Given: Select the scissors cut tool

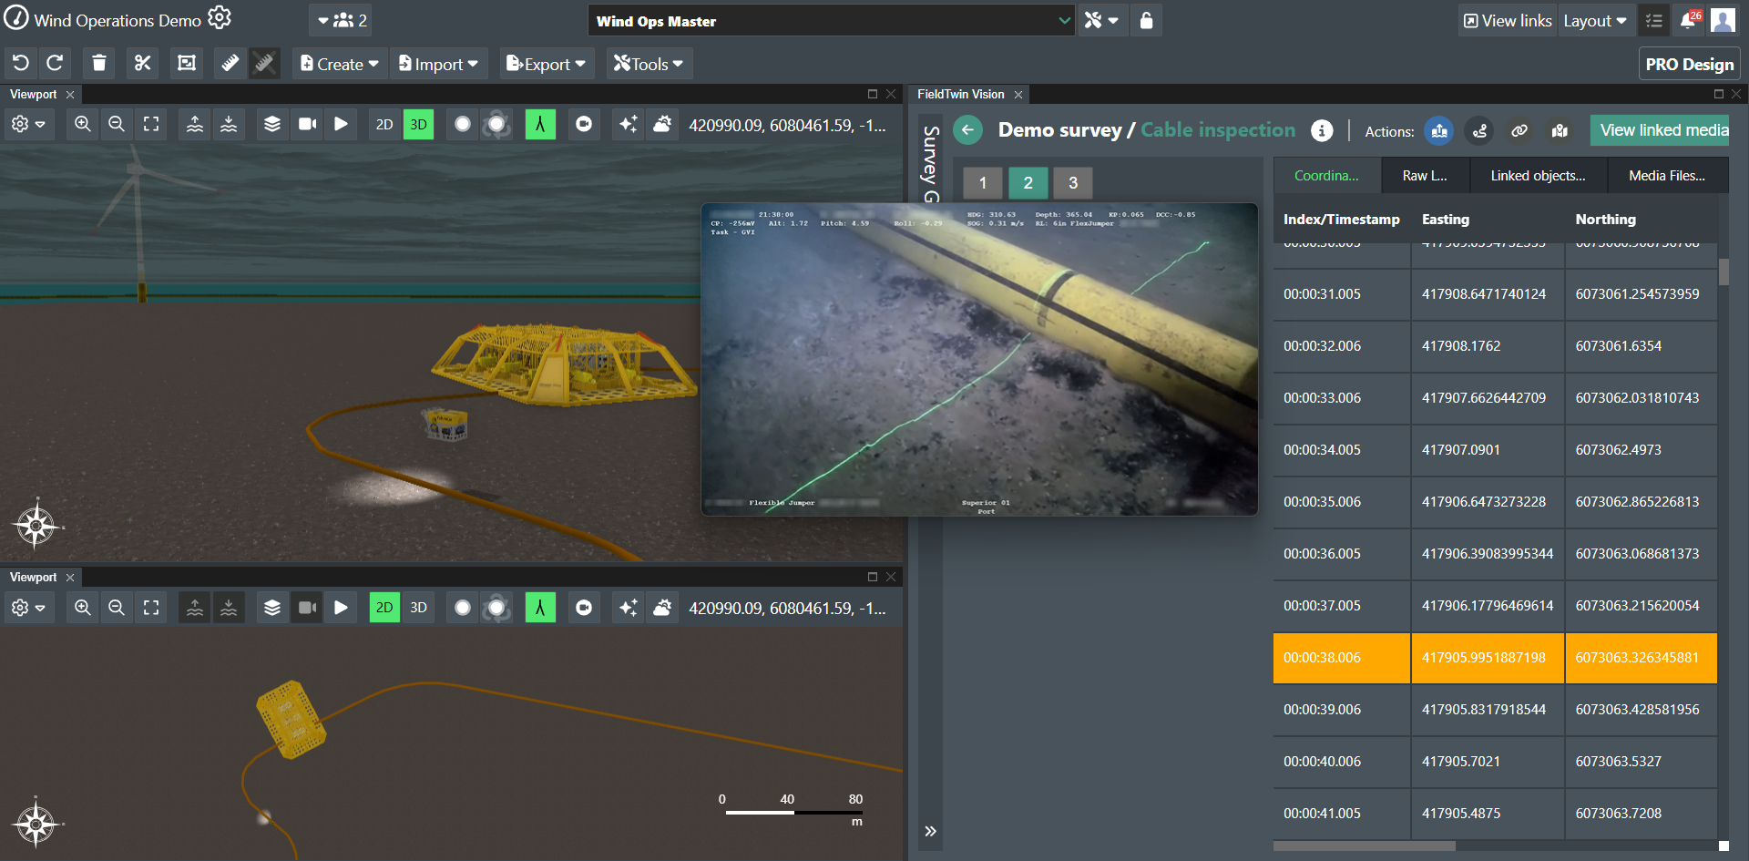Looking at the screenshot, I should (x=143, y=64).
